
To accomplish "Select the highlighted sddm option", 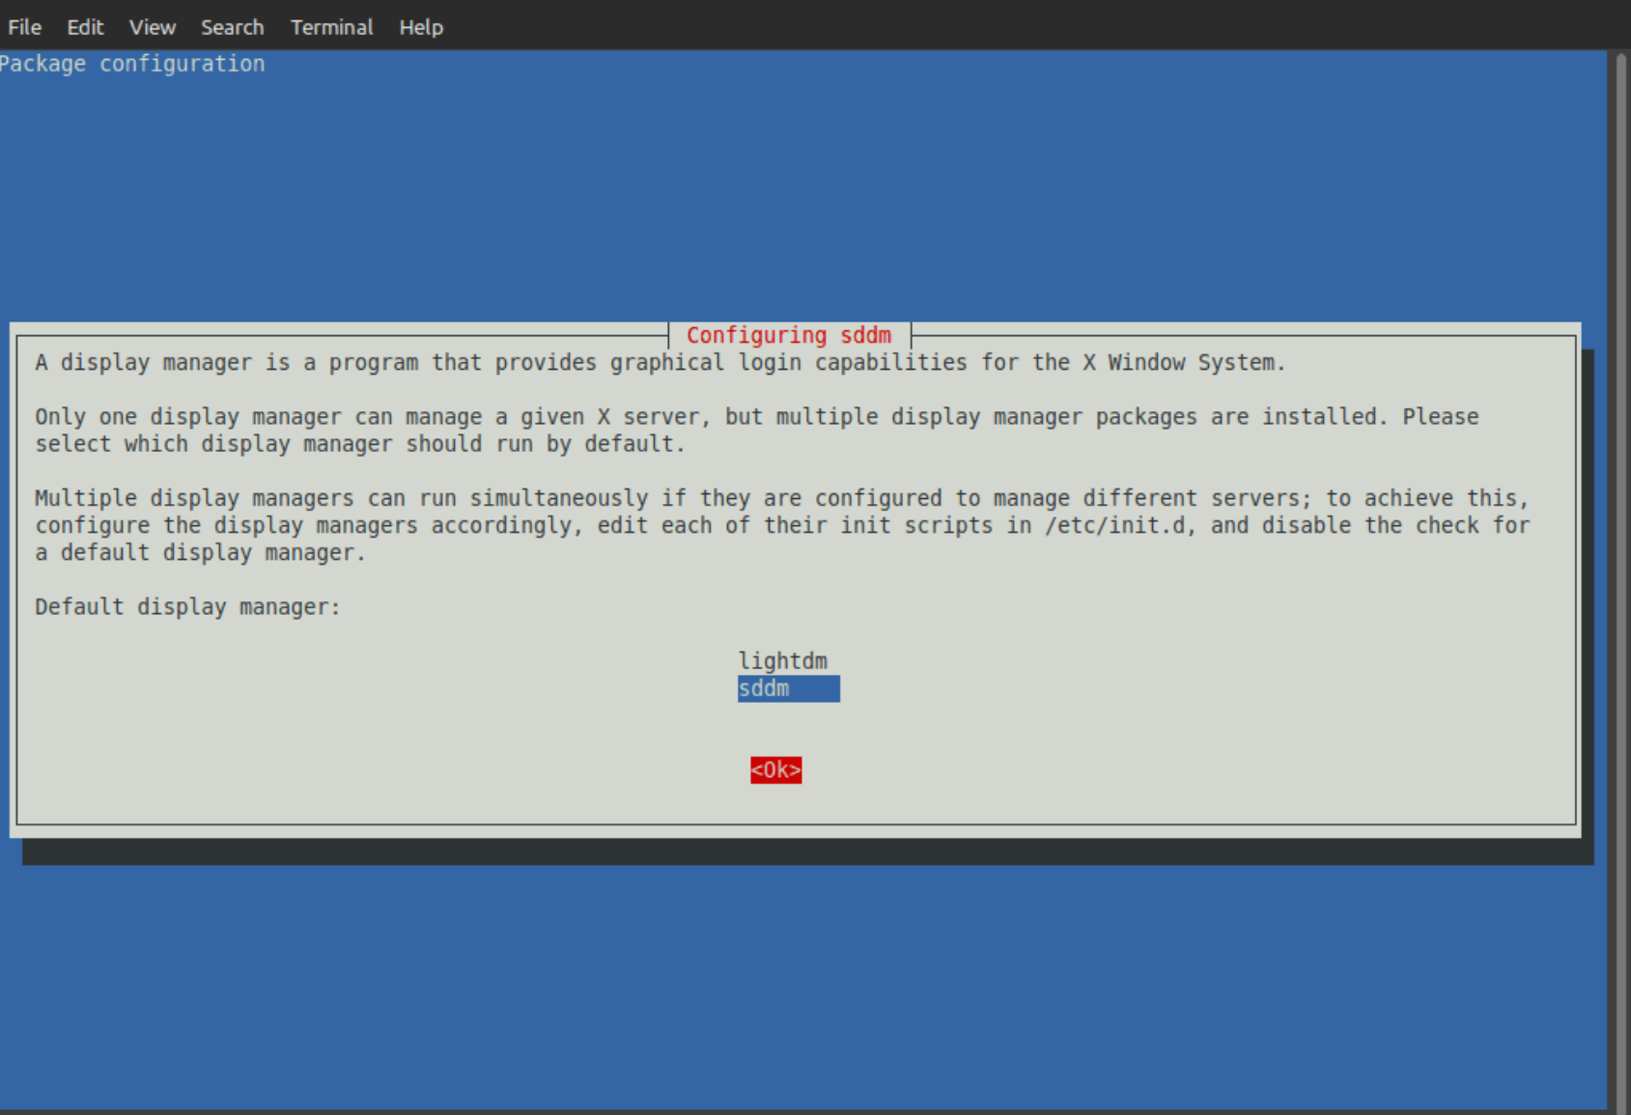I will point(788,688).
